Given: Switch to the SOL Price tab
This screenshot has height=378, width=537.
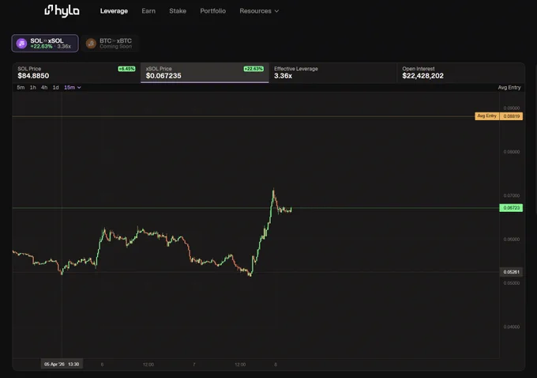Looking at the screenshot, I should click(77, 73).
